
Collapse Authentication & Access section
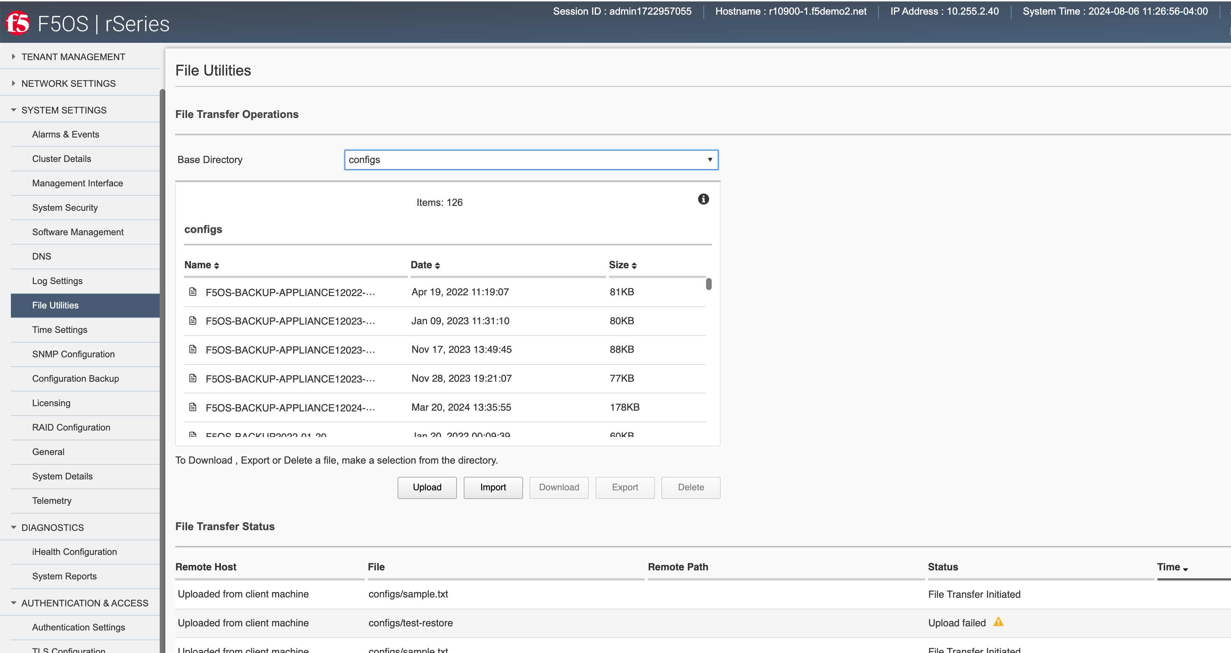tap(14, 603)
